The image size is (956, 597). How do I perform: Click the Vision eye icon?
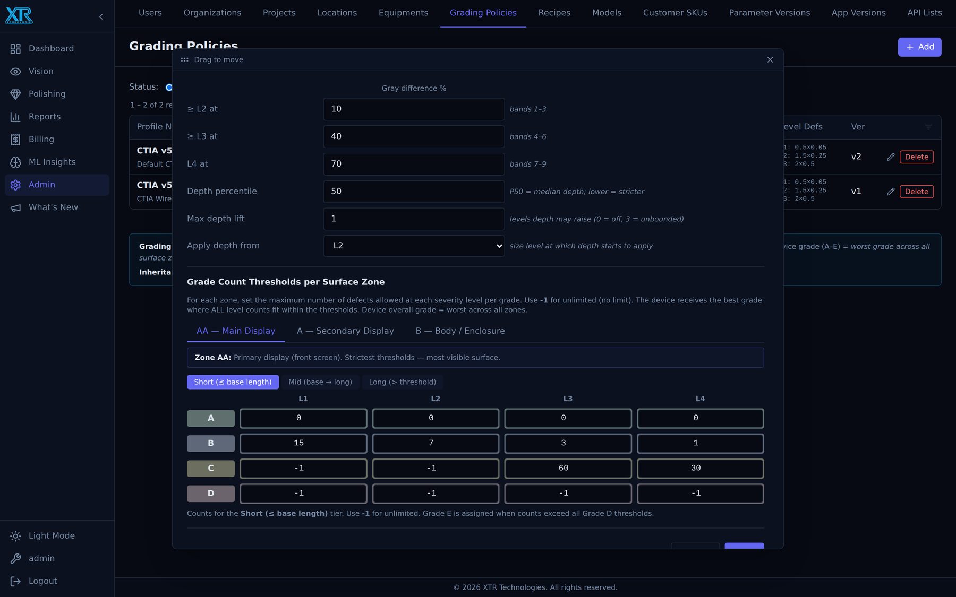click(x=15, y=72)
